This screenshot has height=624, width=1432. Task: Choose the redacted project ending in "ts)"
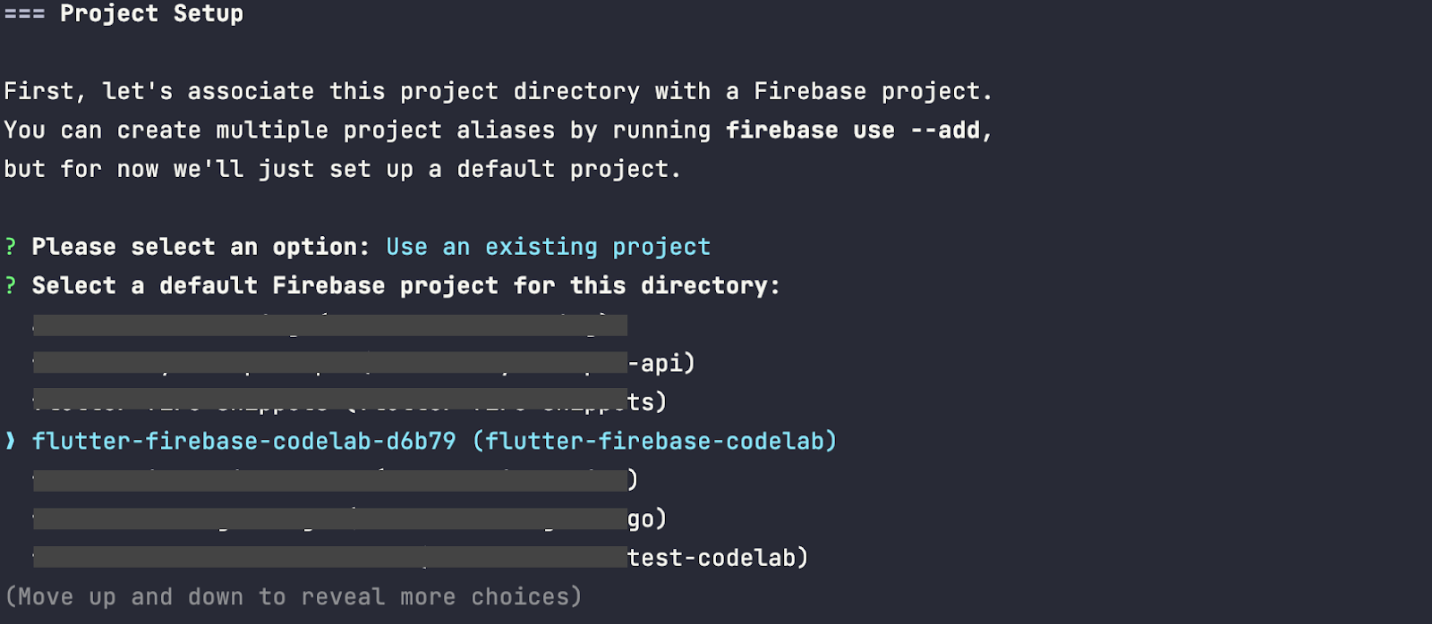(349, 402)
